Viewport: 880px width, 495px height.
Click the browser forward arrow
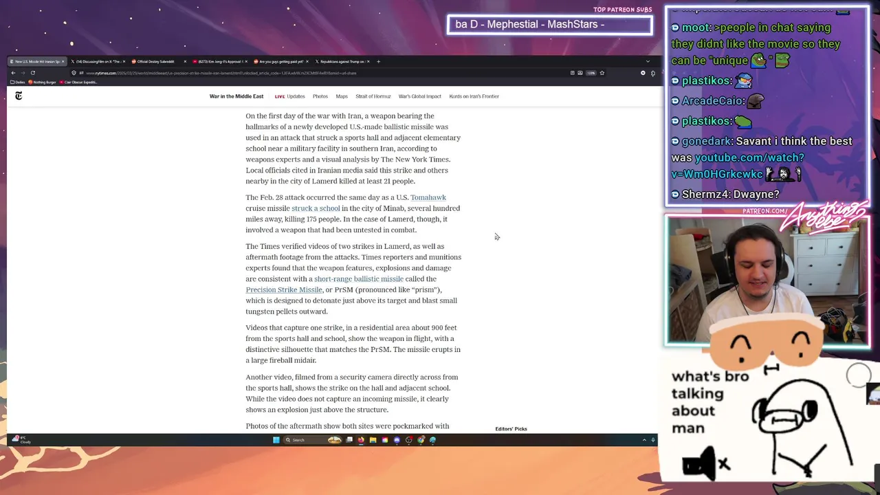pos(23,73)
